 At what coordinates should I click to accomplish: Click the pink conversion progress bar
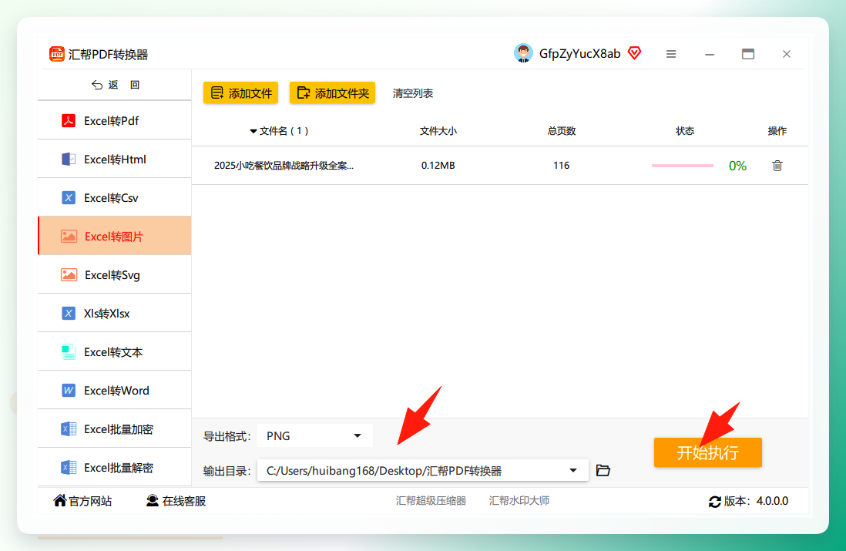tap(683, 166)
